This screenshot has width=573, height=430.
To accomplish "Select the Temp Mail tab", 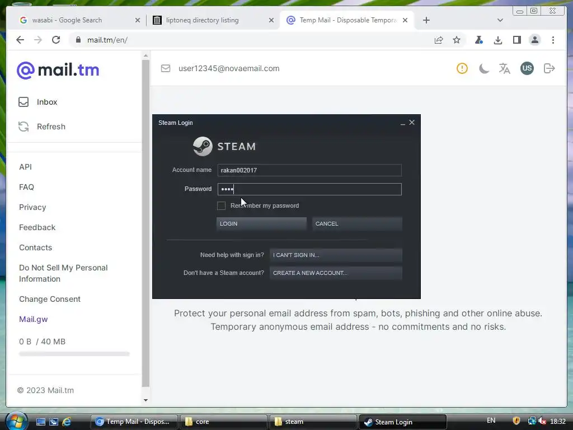I will pyautogui.click(x=347, y=20).
